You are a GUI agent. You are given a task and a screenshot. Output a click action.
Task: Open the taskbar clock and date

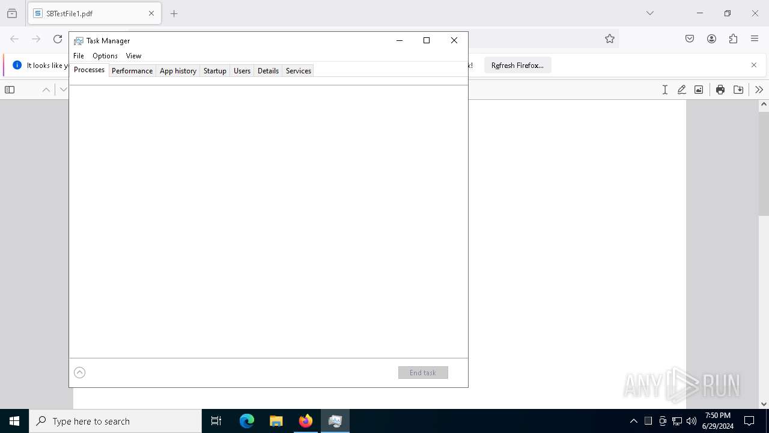718,421
